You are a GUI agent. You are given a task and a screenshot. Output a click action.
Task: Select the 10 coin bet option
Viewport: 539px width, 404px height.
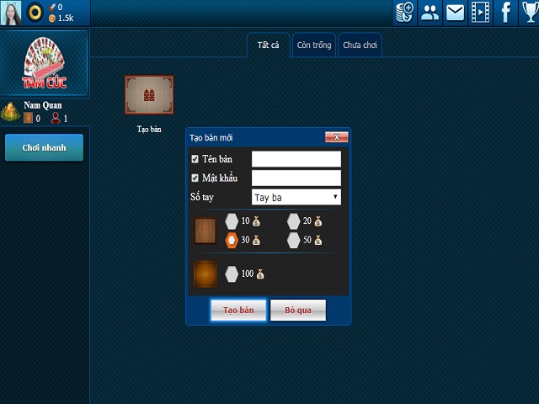tap(232, 221)
